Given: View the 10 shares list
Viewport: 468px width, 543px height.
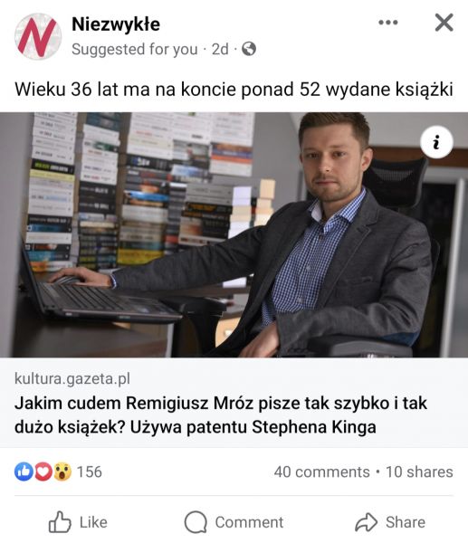Looking at the screenshot, I should click(419, 472).
